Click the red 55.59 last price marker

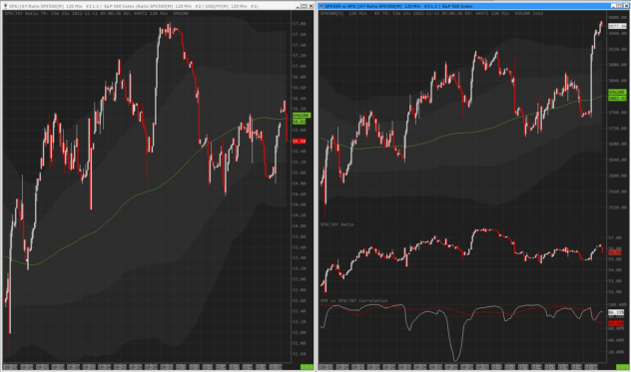coord(299,142)
